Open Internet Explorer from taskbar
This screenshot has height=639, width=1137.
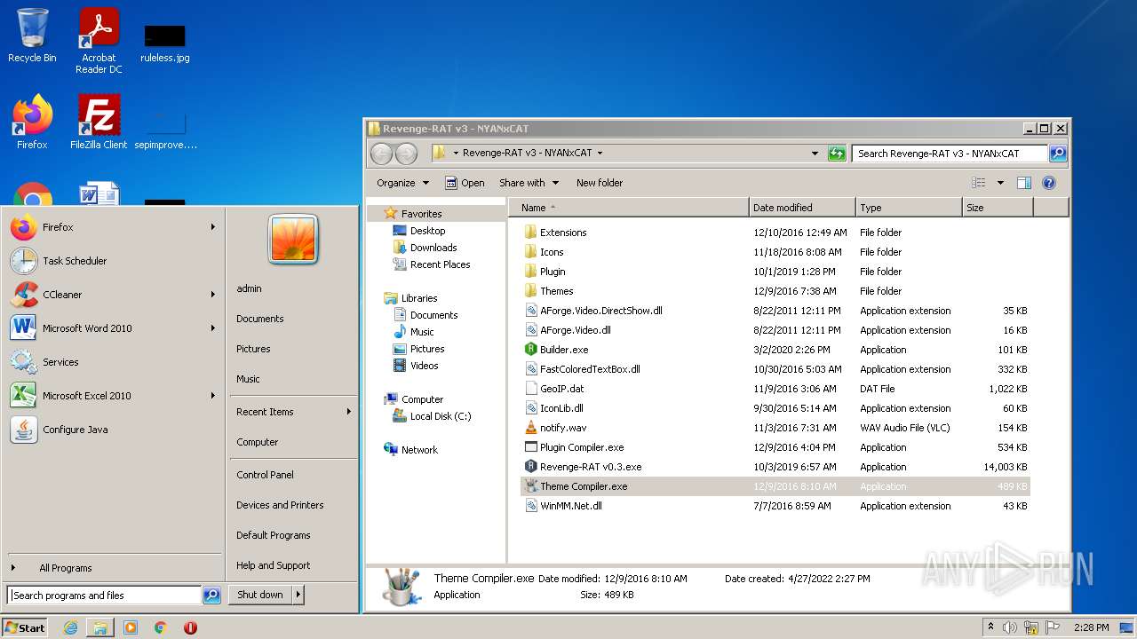pos(70,627)
